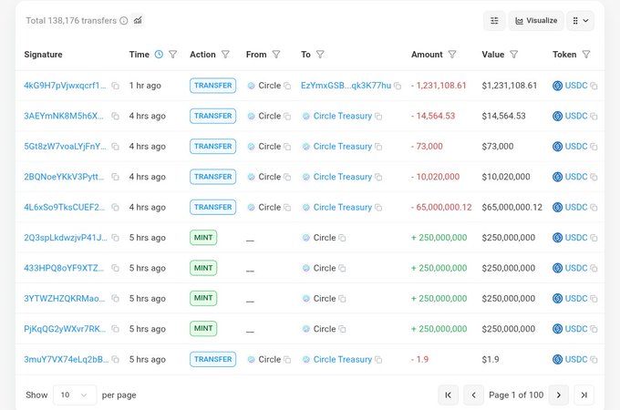
Task: Copy signature 3muY7VX74eLq2bB...
Action: pyautogui.click(x=116, y=360)
